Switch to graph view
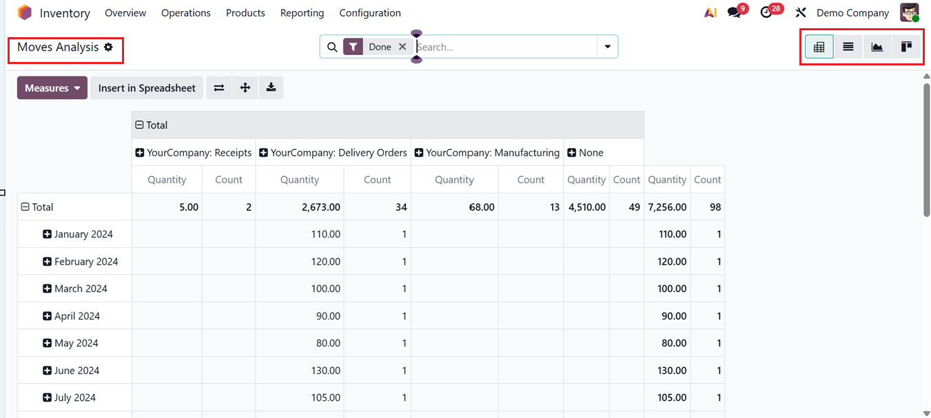This screenshot has width=931, height=418. pyautogui.click(x=877, y=46)
